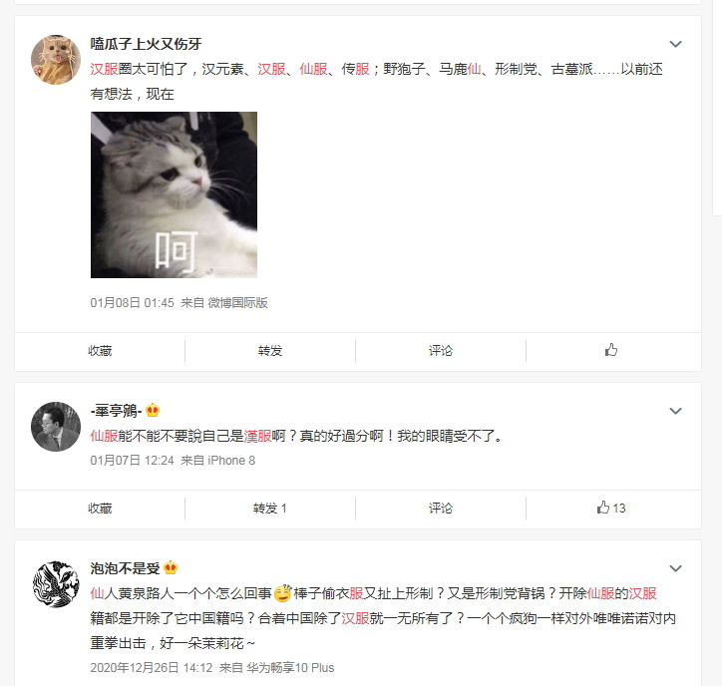722x686 pixels.
Task: Expand options chevron on -華亭鶴- post
Action: 675,411
